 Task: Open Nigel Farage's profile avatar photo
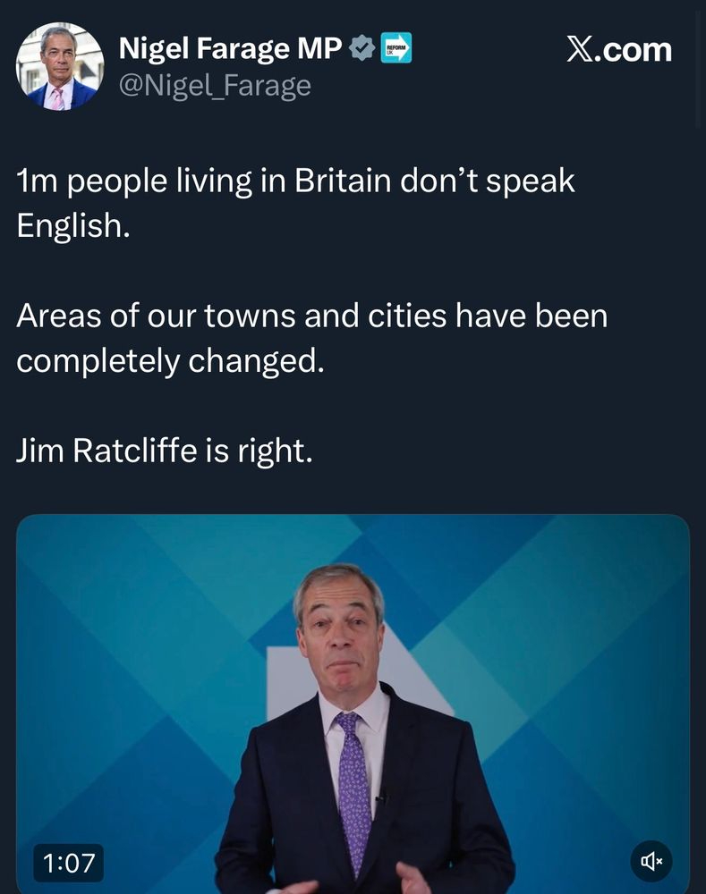pyautogui.click(x=60, y=66)
